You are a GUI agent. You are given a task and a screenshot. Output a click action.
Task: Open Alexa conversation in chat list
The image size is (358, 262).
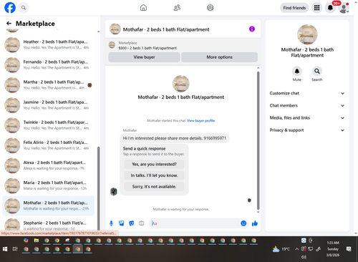click(48, 165)
